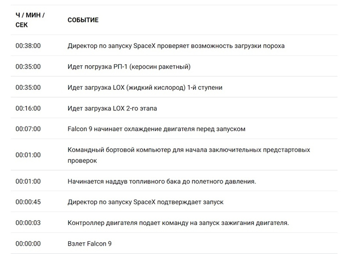344x254 pixels.
Task: Click the "СОБЫТИЕ" column header
Action: pyautogui.click(x=83, y=20)
